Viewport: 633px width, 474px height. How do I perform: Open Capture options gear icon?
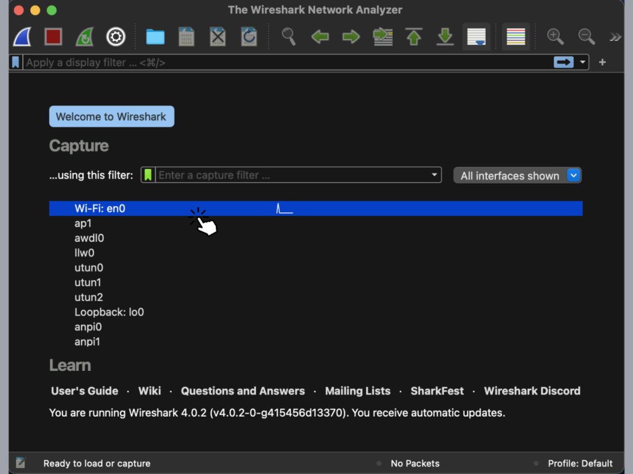116,37
